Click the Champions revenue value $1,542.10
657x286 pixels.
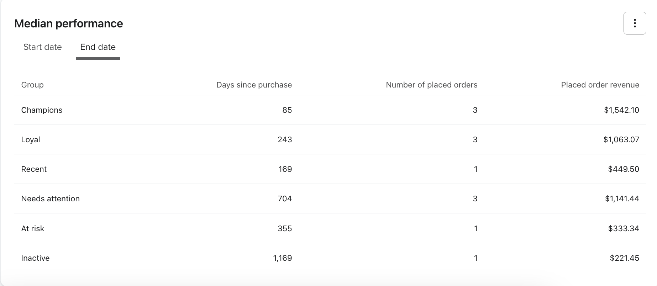621,110
